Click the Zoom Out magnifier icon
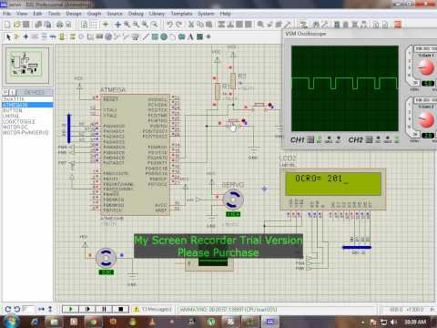Viewport: 437px width, 328px height. click(136, 25)
